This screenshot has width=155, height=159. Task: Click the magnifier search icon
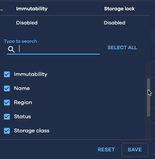point(11,49)
